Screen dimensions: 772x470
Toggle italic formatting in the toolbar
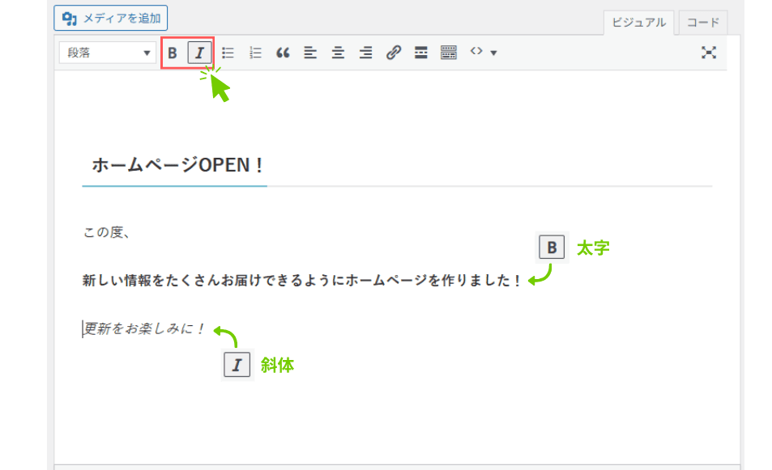click(x=199, y=53)
